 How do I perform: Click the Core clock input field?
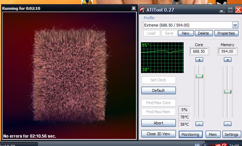point(199,51)
